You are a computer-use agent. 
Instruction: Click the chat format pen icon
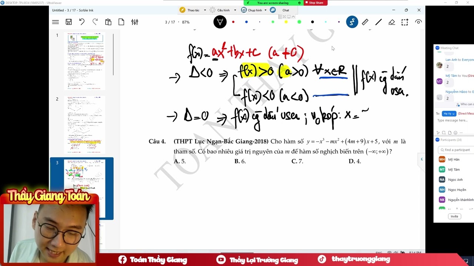438,133
